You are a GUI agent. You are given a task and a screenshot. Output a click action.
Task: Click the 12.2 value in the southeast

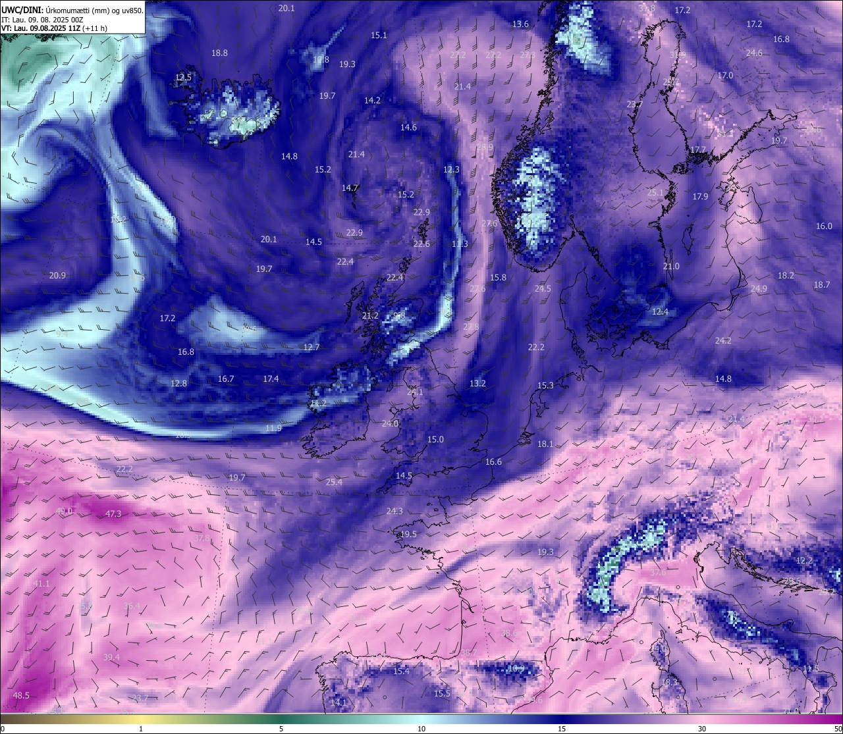click(804, 560)
